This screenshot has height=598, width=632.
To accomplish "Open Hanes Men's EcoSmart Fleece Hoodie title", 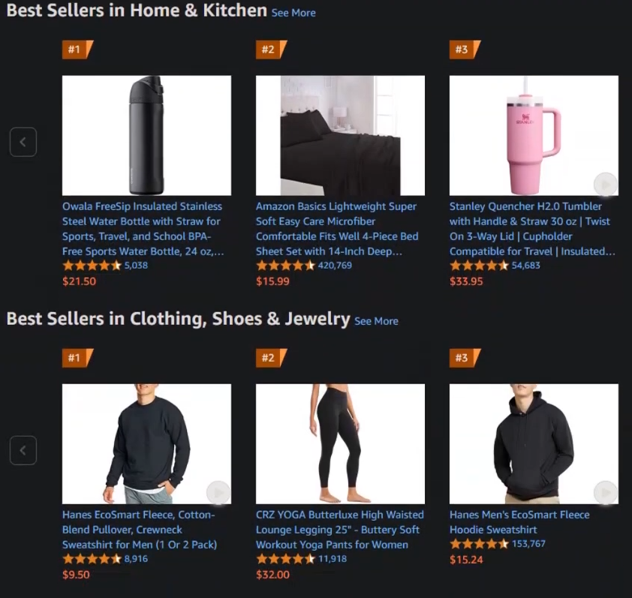I will coord(519,521).
